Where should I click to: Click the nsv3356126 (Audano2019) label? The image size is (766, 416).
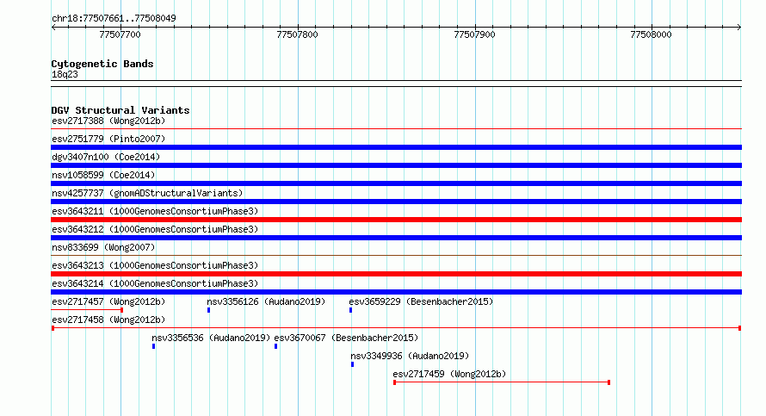pos(266,301)
